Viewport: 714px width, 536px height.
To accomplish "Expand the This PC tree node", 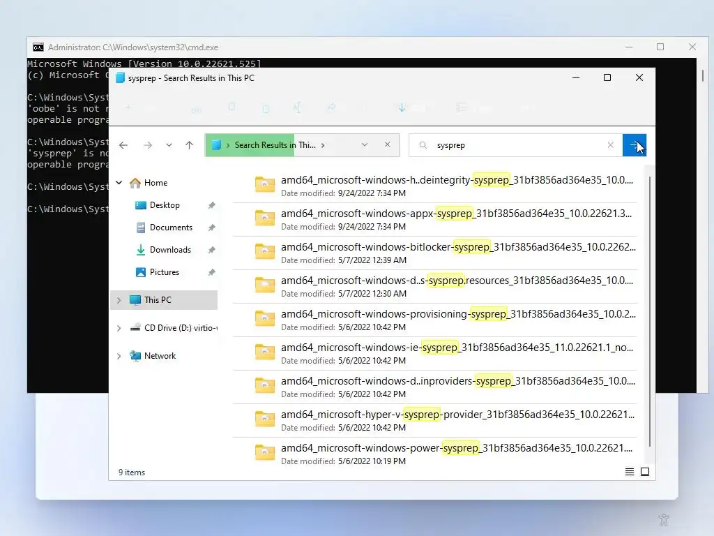I will tap(119, 300).
